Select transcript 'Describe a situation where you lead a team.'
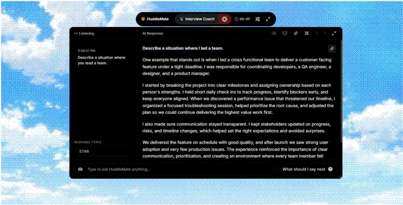The width and height of the screenshot is (403, 205). (x=102, y=60)
